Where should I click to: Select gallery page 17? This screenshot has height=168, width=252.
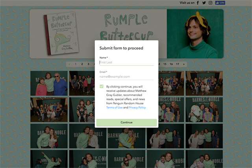(x=178, y=64)
